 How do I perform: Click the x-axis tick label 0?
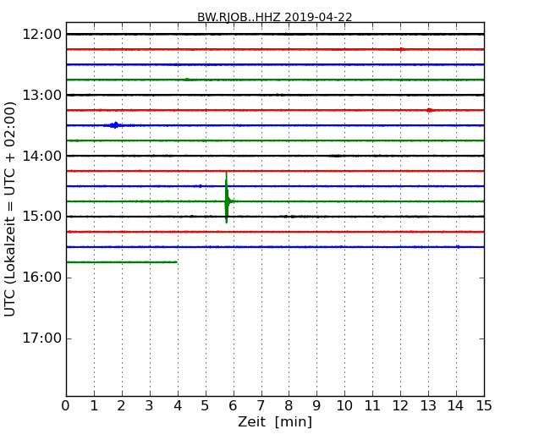[66, 406]
